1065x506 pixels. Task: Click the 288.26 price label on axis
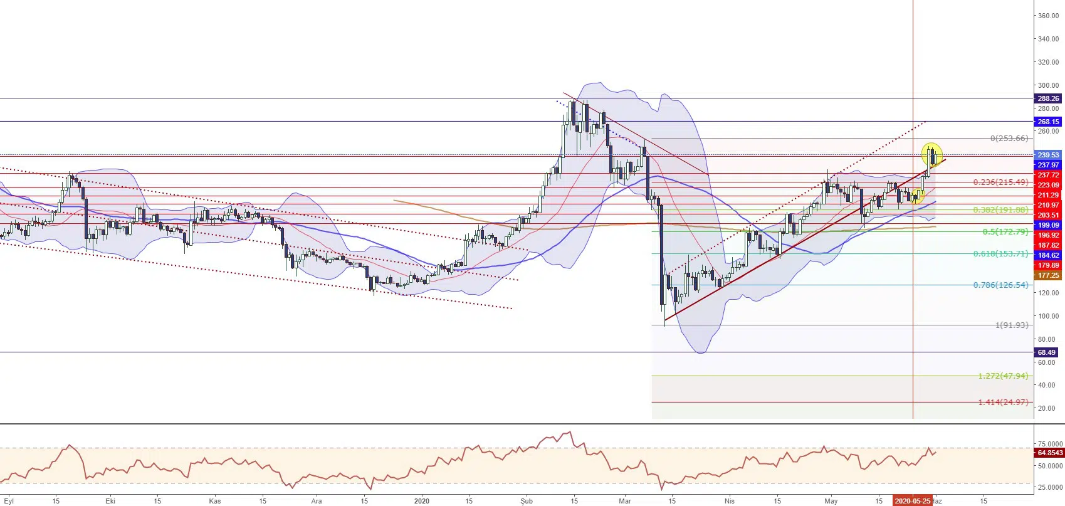point(1048,98)
